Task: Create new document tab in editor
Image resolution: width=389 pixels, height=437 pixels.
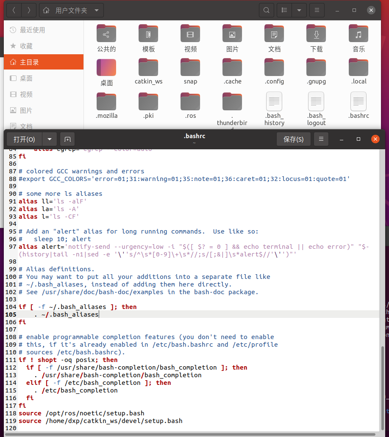Action: point(67,139)
